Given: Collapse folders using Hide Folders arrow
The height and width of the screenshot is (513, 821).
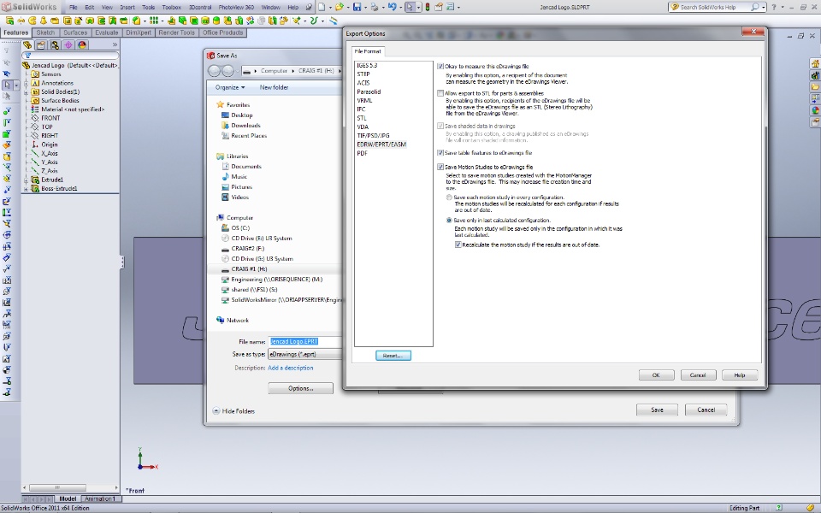Looking at the screenshot, I should pos(216,411).
